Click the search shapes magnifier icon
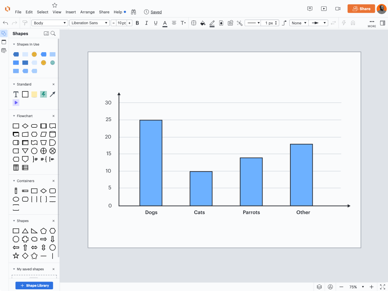This screenshot has height=291, width=388. coord(53,33)
